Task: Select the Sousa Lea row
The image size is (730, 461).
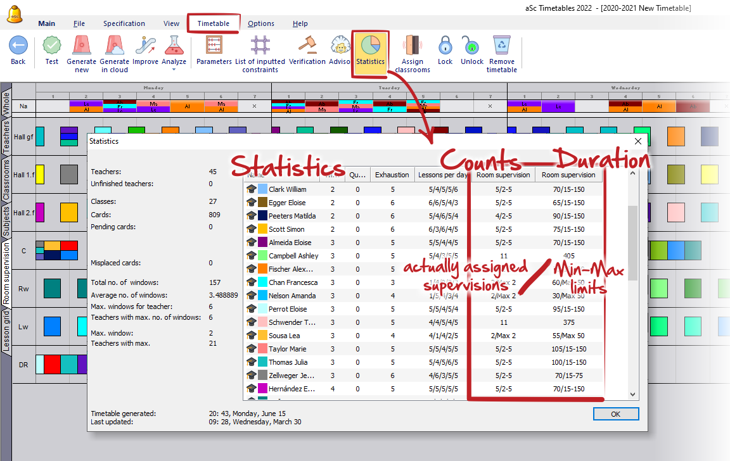Action: click(x=424, y=336)
